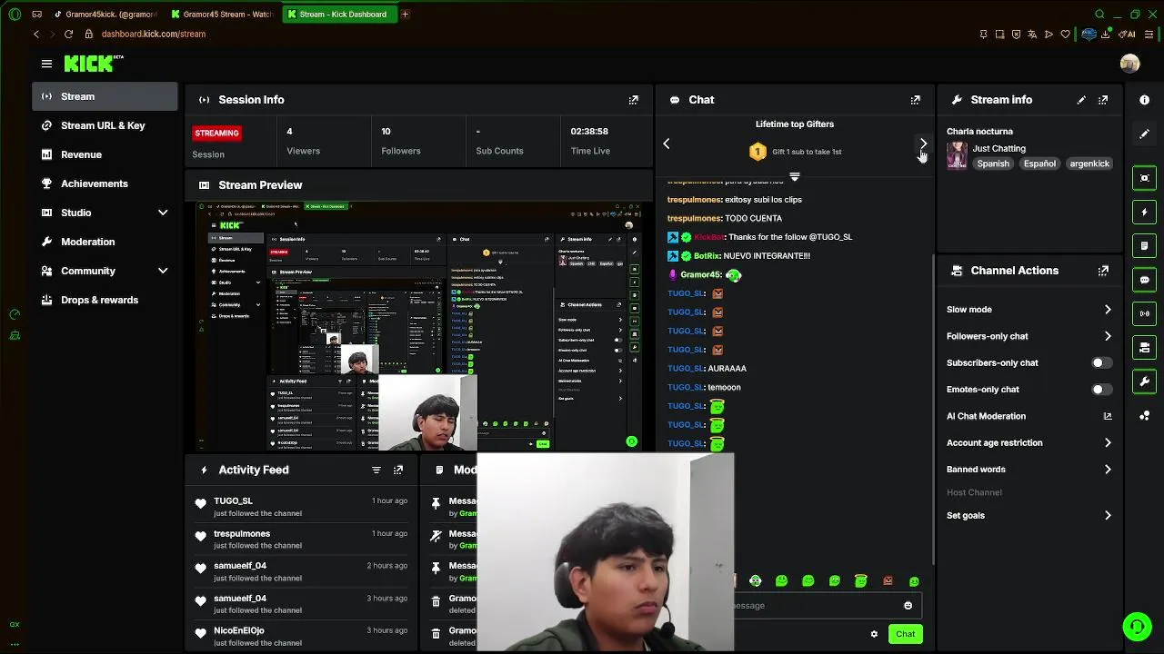Expand Set goals options

point(1029,516)
